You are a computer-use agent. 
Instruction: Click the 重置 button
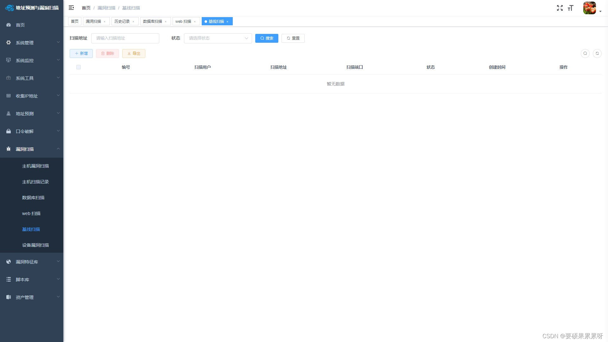(x=293, y=38)
